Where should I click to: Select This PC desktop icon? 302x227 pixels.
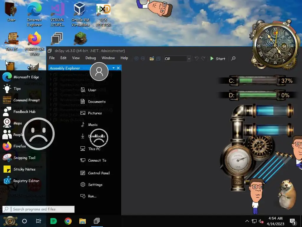pos(12,41)
